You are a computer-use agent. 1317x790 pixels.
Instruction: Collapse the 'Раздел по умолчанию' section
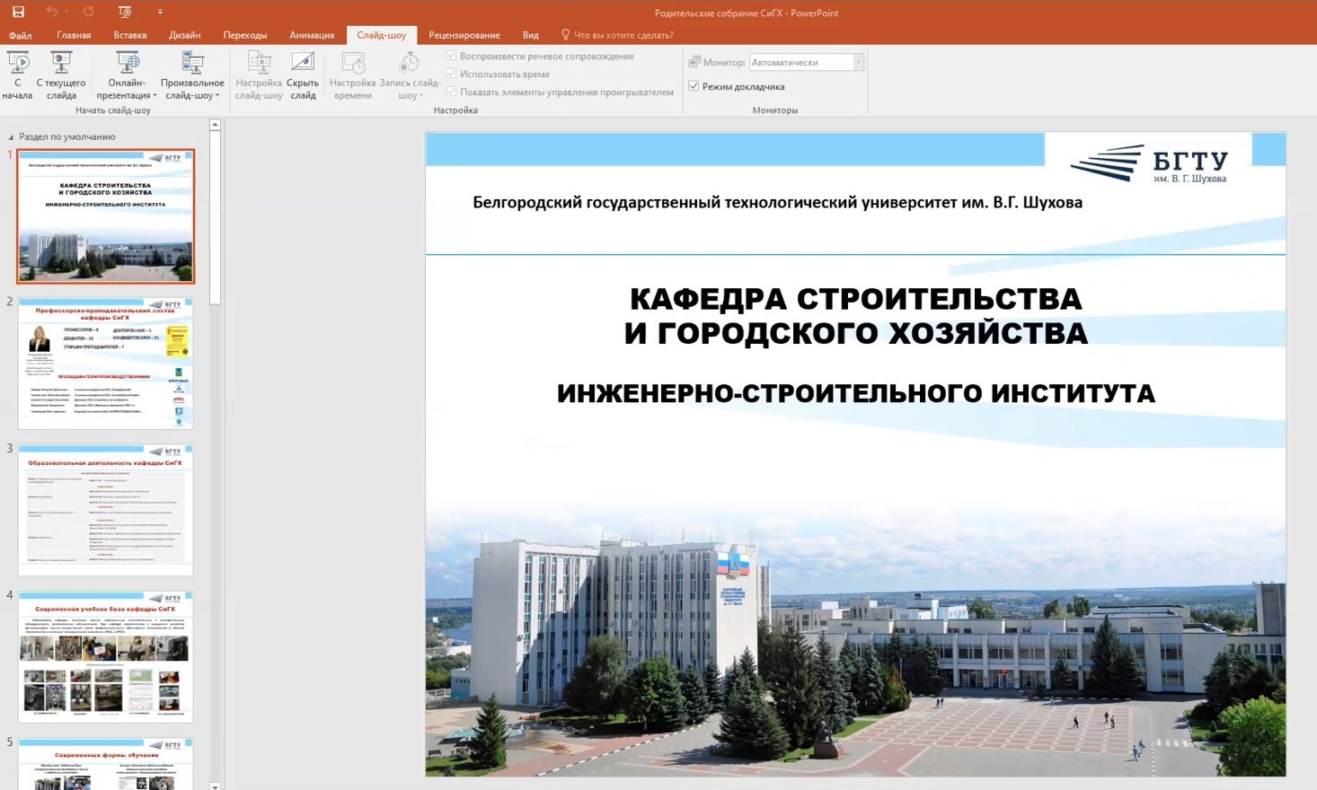point(11,137)
